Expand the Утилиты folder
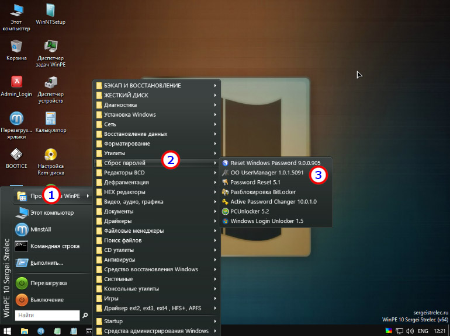450x336 pixels. pyautogui.click(x=157, y=153)
